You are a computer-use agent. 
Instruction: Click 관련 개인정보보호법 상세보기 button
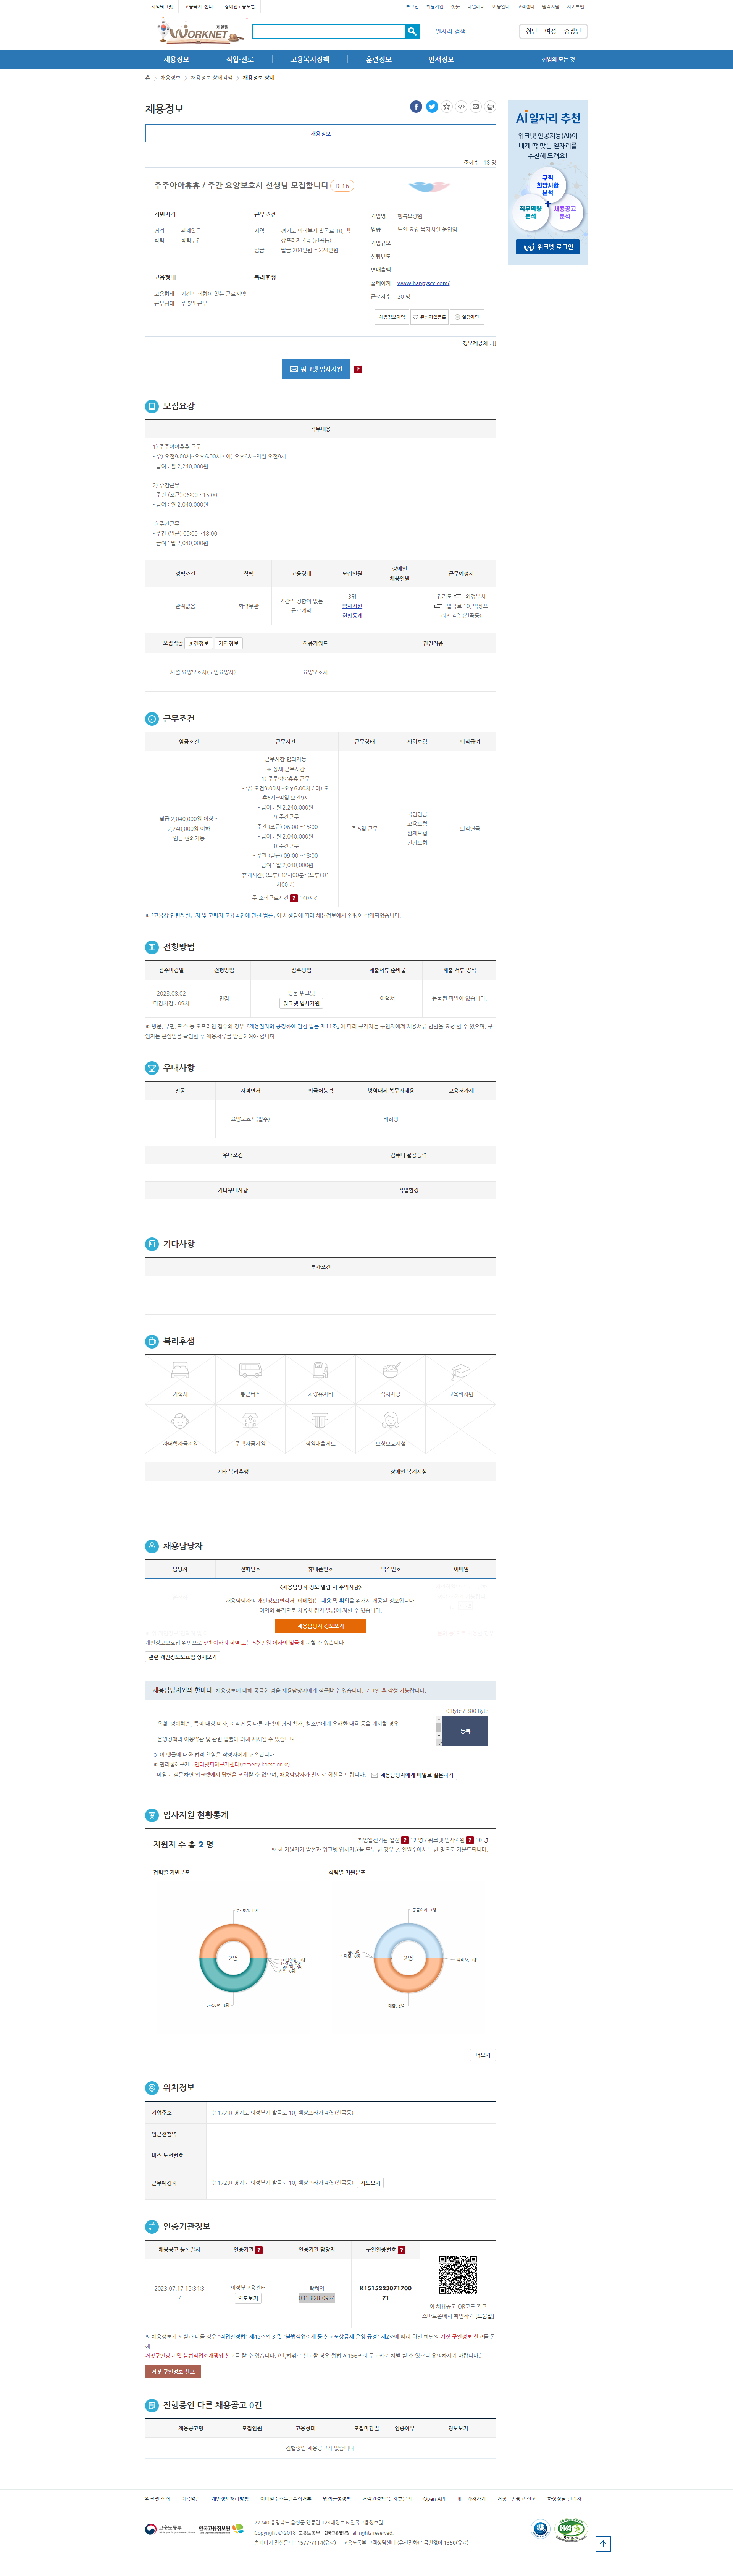pos(183,1656)
